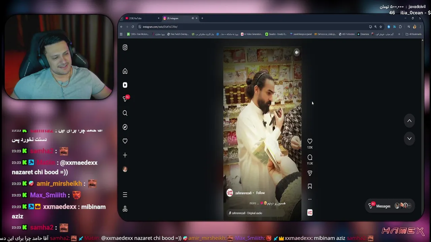The width and height of the screenshot is (431, 242).
Task: Open the Extensions puzzle icon
Action: tap(400, 27)
